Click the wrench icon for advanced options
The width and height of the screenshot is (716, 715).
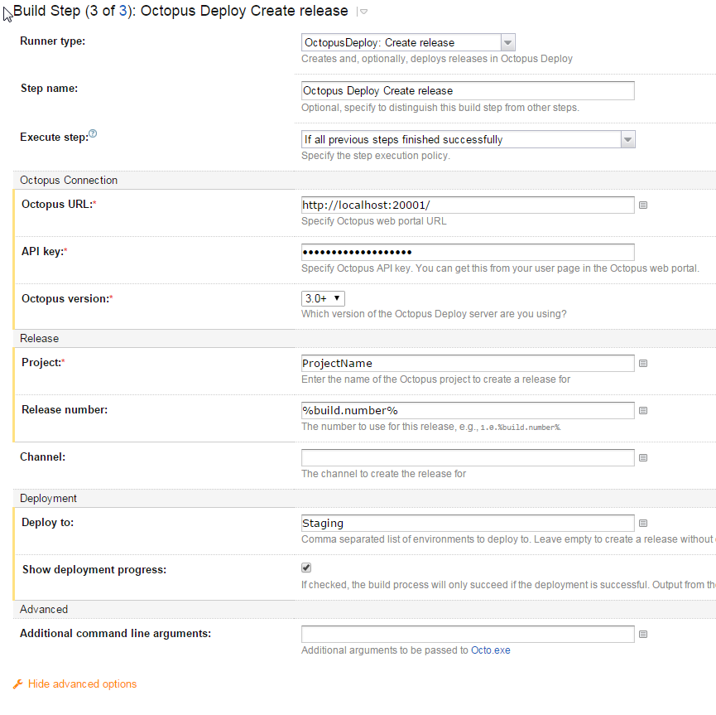click(x=18, y=684)
